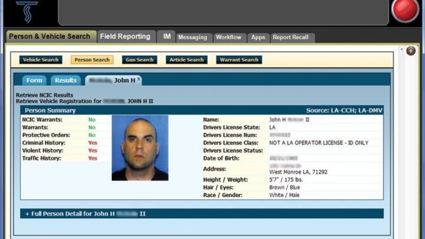Switch to the Field Reporting tab
Screen dimensions: 425x239
coord(125,36)
